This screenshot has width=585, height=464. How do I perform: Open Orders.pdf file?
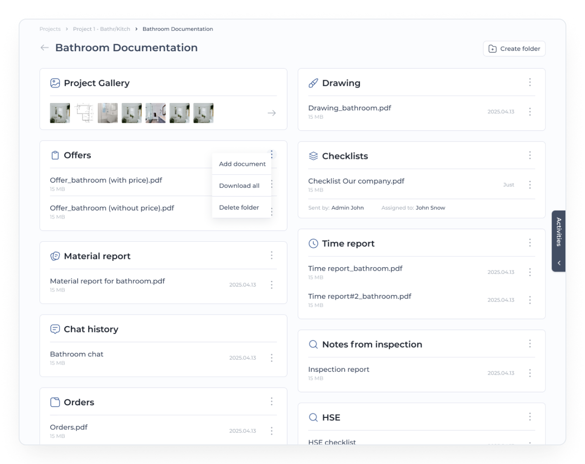[x=68, y=427]
